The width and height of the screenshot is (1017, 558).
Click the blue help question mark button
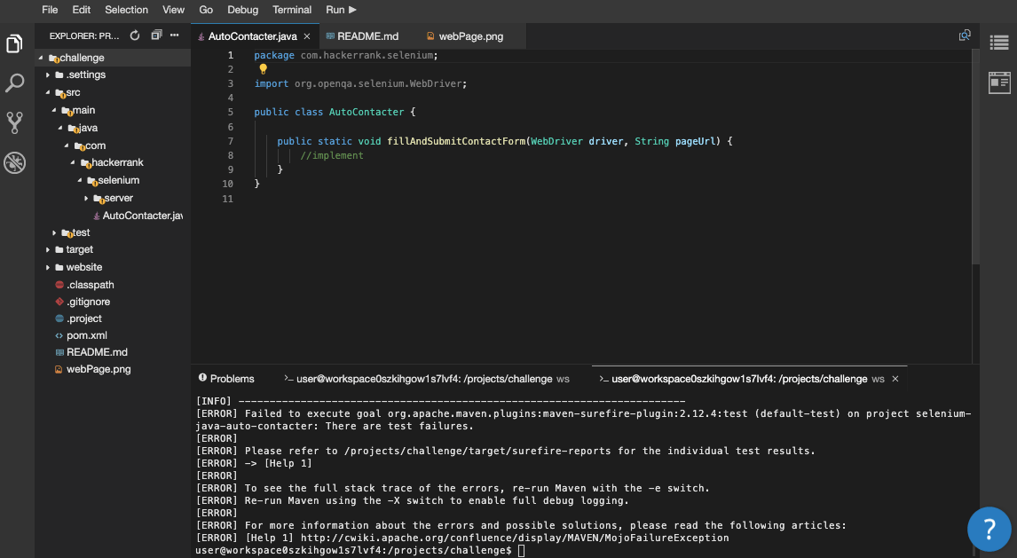(x=989, y=530)
